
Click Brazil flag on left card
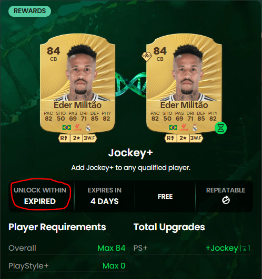click(x=67, y=127)
